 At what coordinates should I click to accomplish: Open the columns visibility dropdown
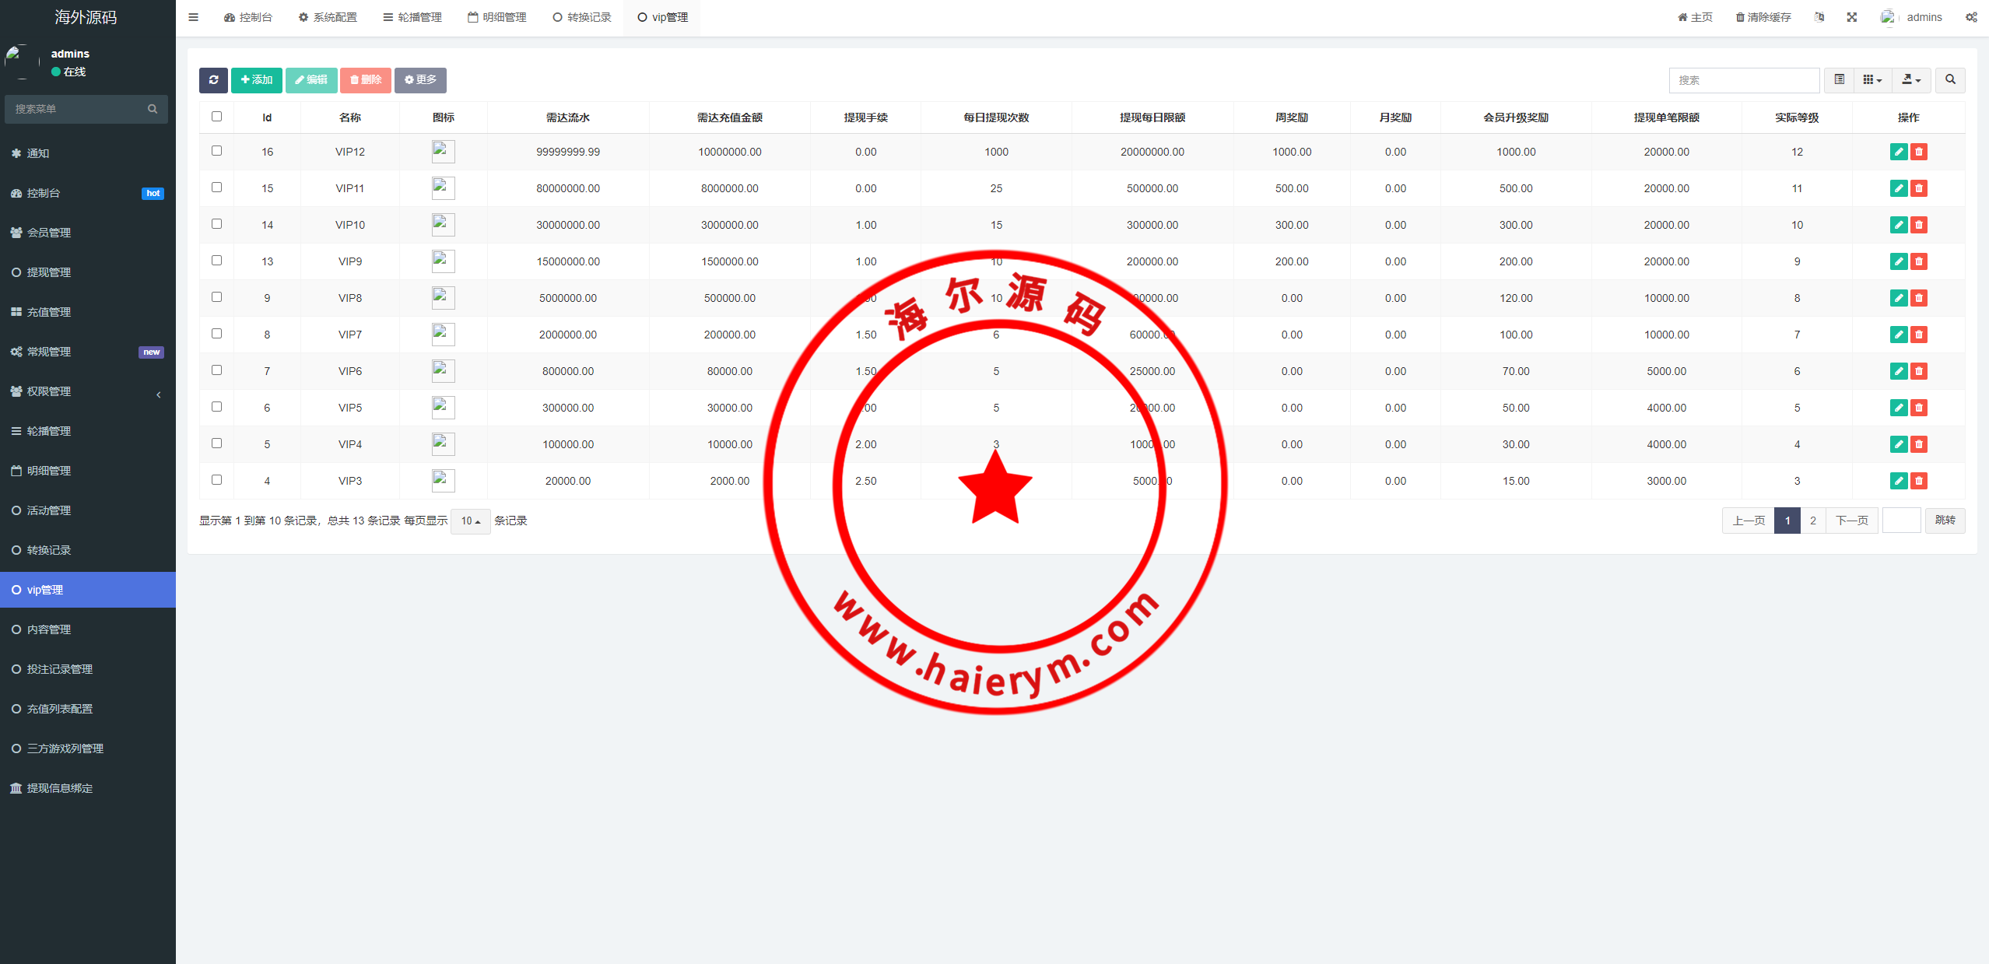[1871, 80]
